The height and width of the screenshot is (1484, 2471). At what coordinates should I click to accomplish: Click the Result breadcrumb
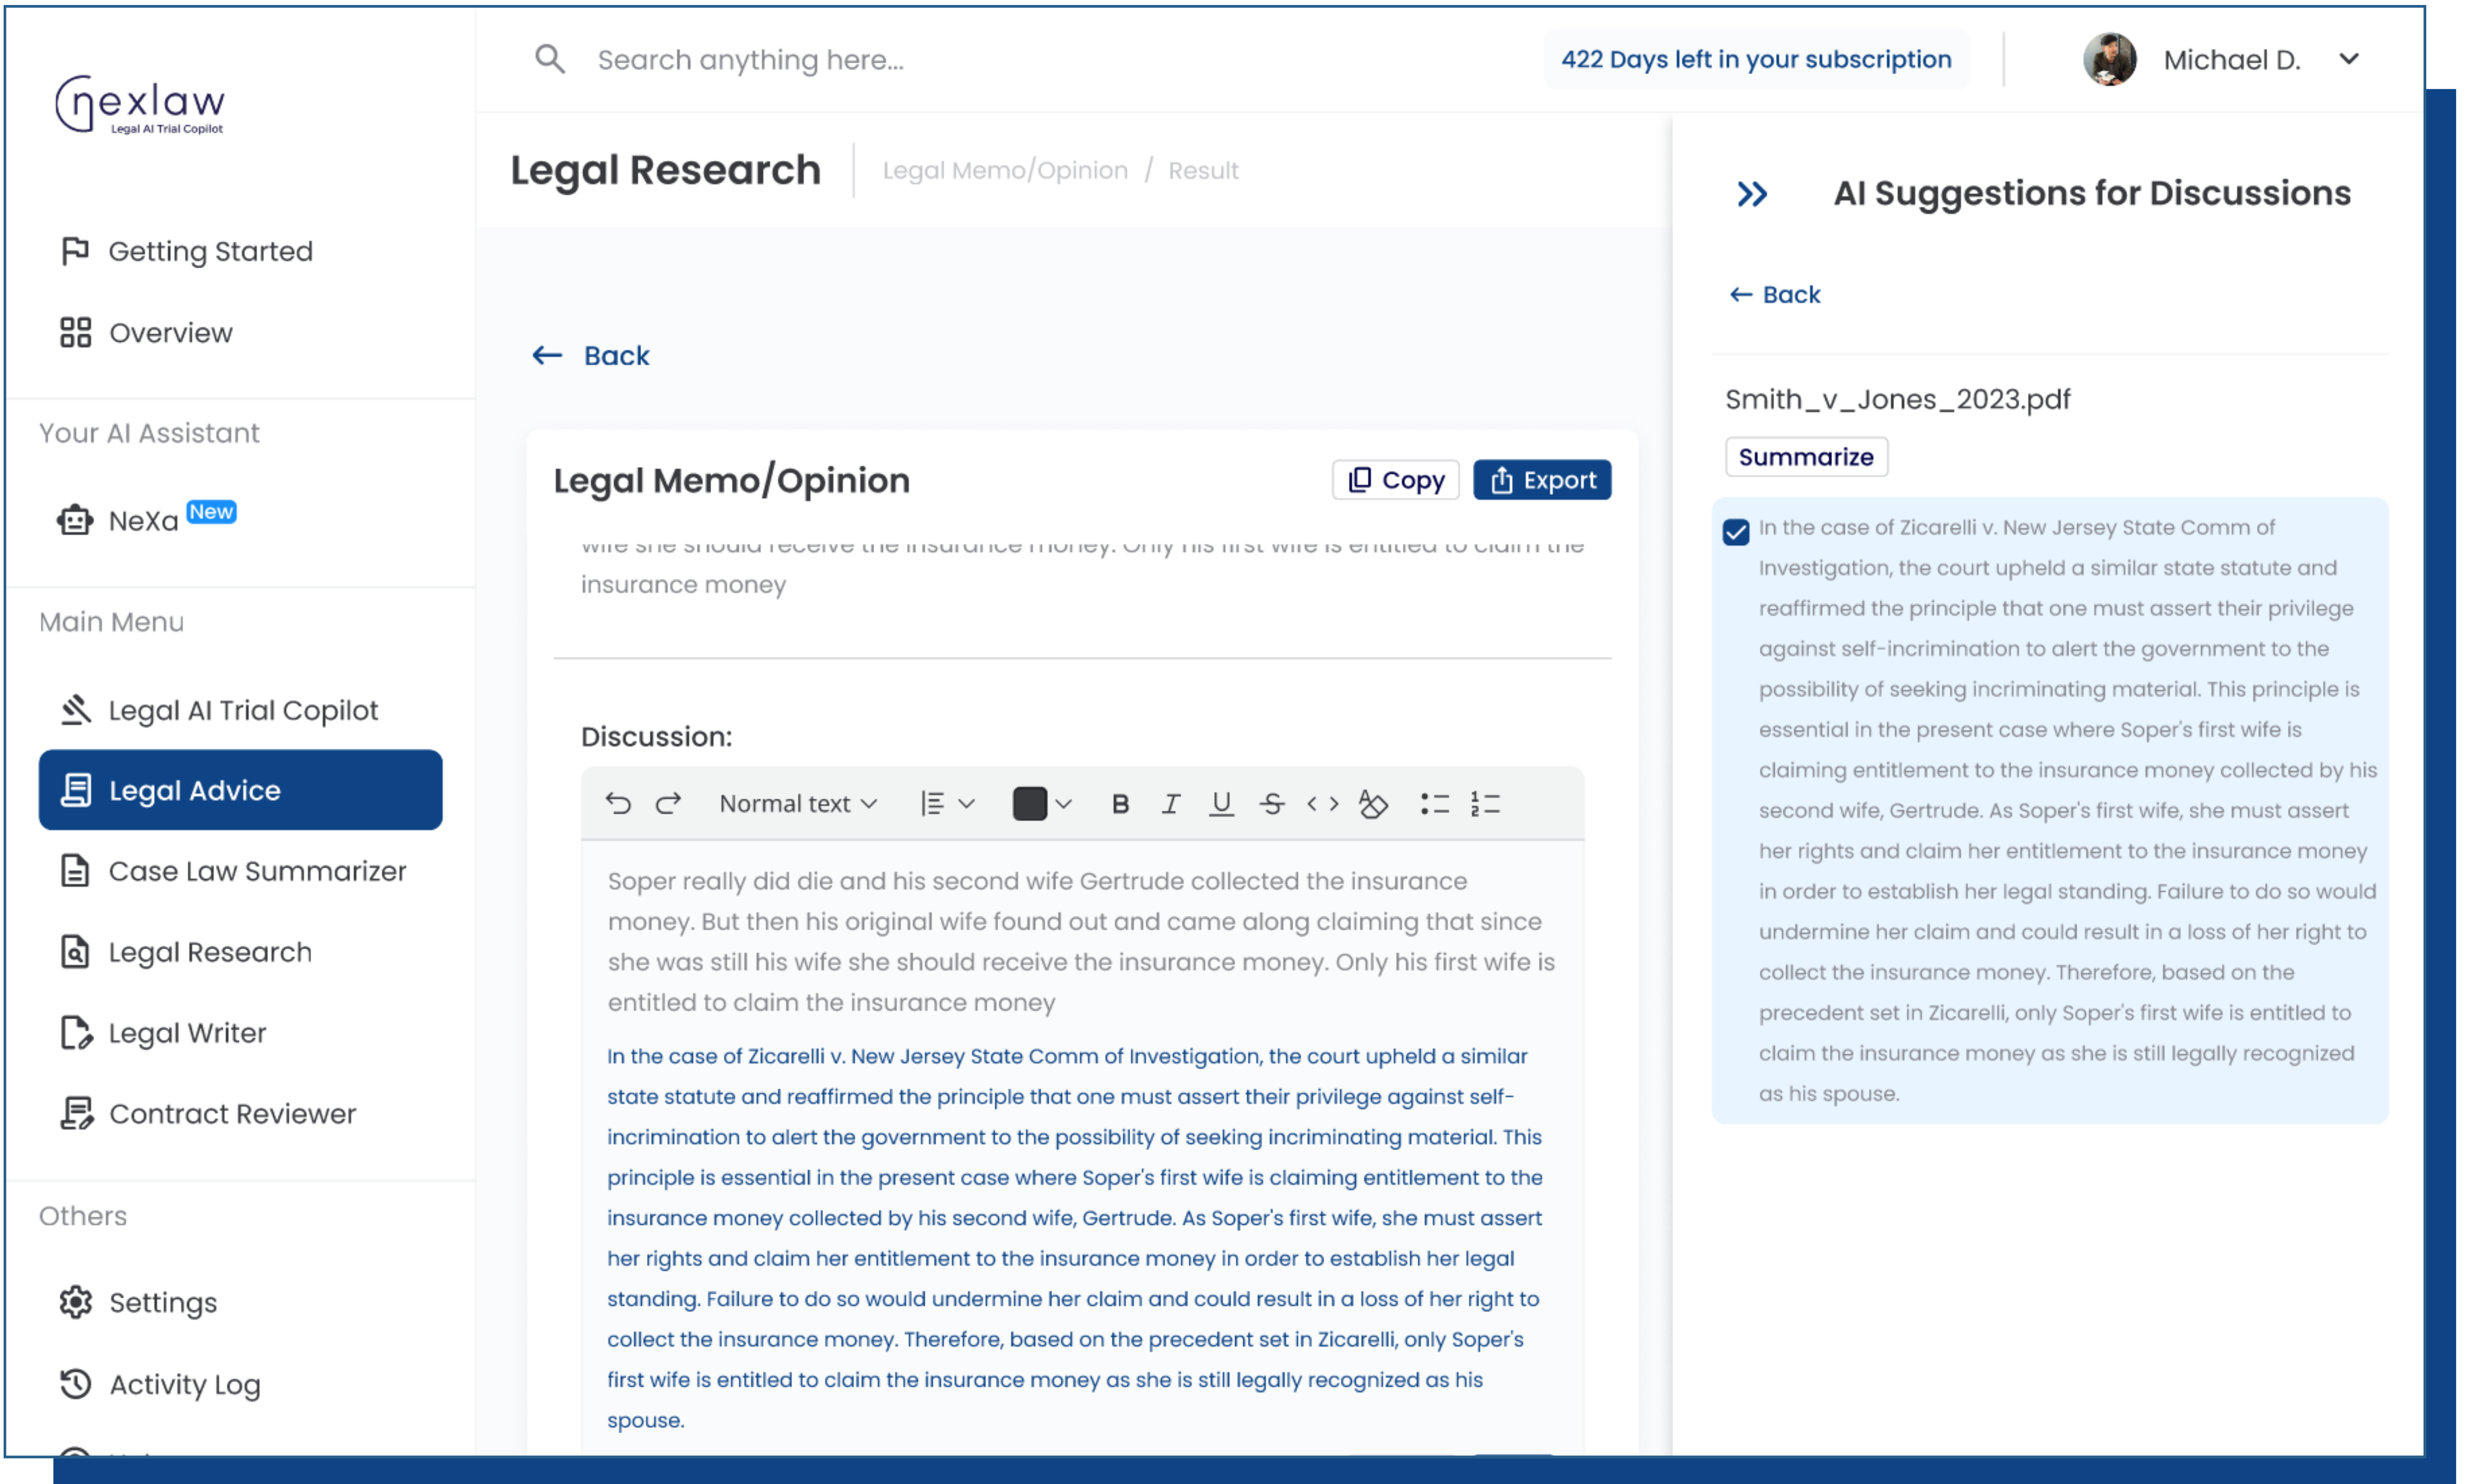[1203, 171]
